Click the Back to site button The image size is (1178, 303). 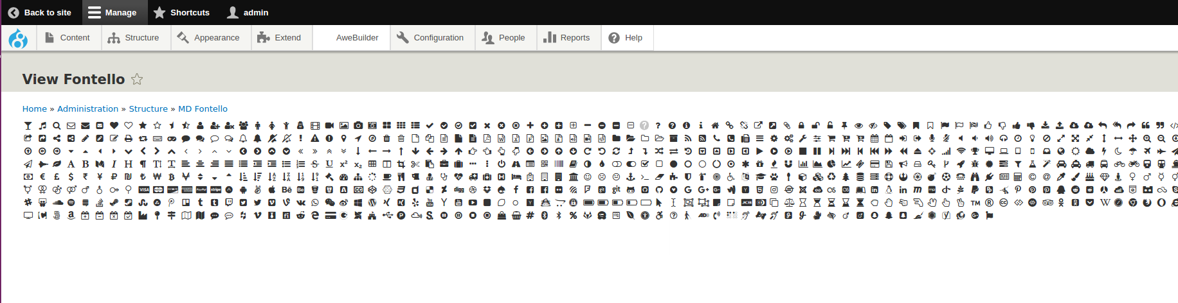click(x=40, y=12)
